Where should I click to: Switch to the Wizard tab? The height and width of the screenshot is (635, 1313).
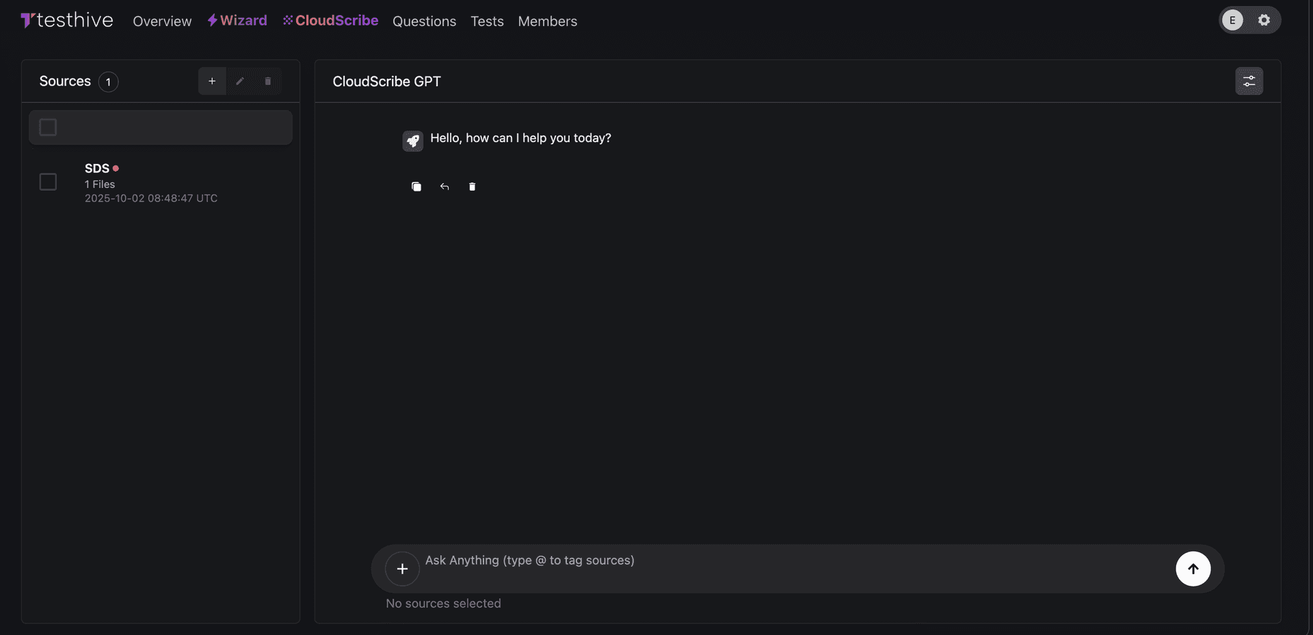pyautogui.click(x=237, y=21)
